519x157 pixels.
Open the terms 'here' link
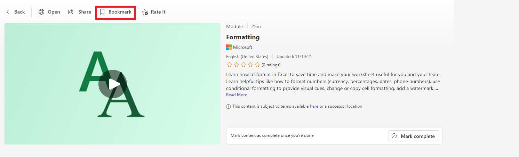[x=314, y=106]
